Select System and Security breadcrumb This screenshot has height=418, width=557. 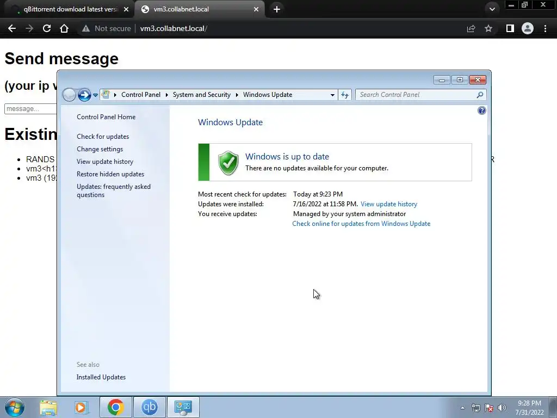pos(201,95)
